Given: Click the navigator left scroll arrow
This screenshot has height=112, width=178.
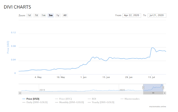Looking at the screenshot, I should [20, 93].
